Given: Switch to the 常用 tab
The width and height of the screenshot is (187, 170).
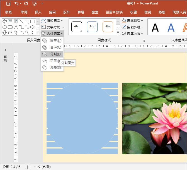Looking at the screenshot, I should [x=24, y=12].
